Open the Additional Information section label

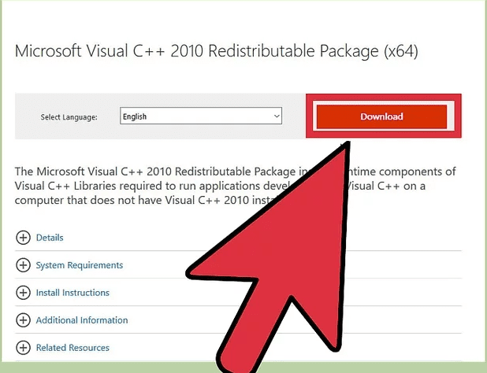coord(82,320)
